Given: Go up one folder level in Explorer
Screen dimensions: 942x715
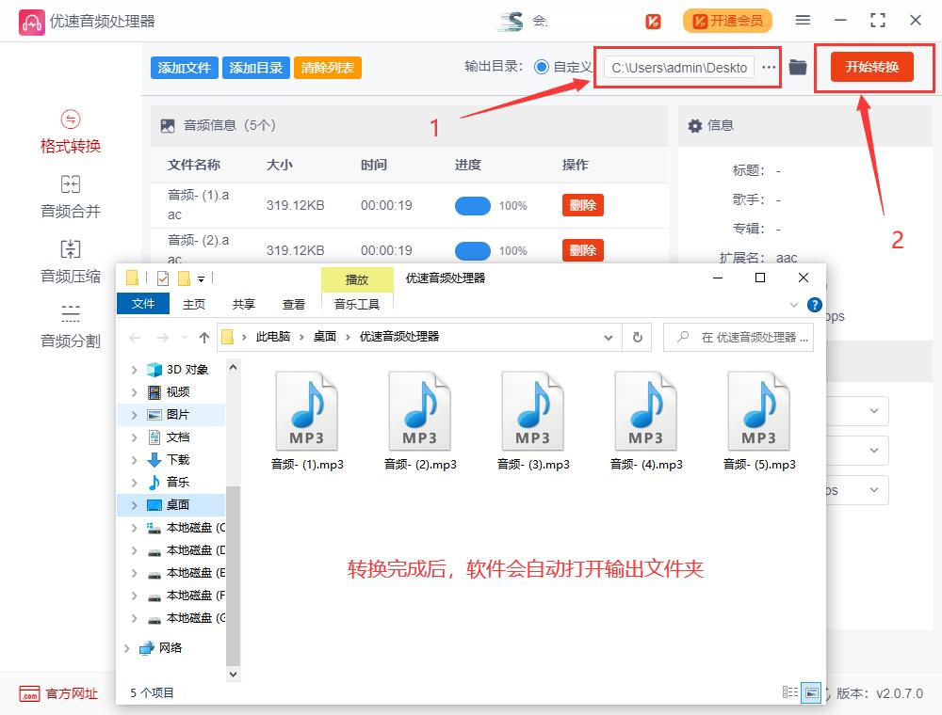Looking at the screenshot, I should click(204, 338).
